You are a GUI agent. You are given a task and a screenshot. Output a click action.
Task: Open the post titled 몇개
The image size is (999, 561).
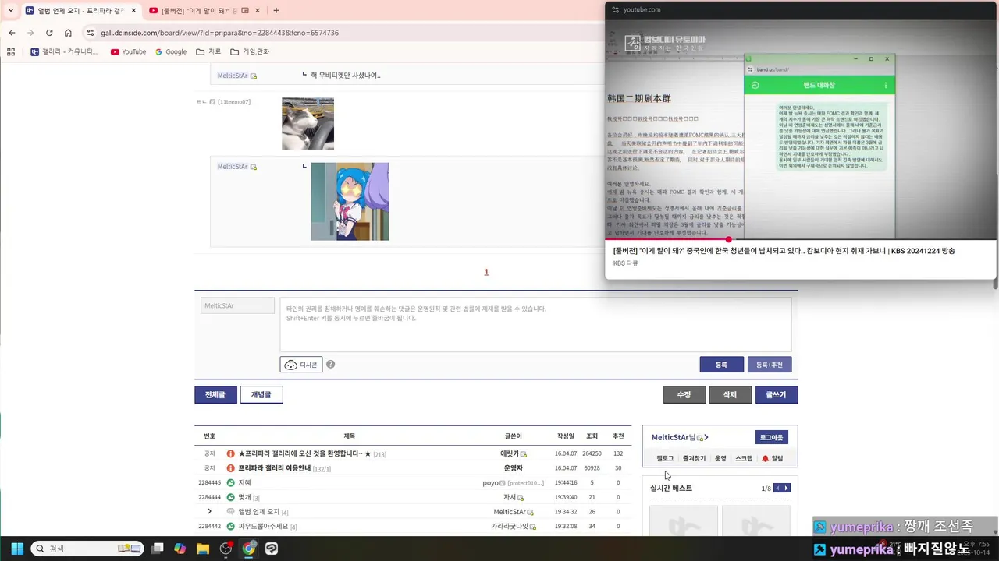click(x=244, y=497)
